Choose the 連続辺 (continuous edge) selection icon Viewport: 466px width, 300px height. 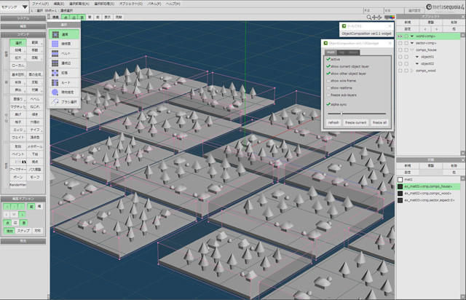[x=64, y=63]
